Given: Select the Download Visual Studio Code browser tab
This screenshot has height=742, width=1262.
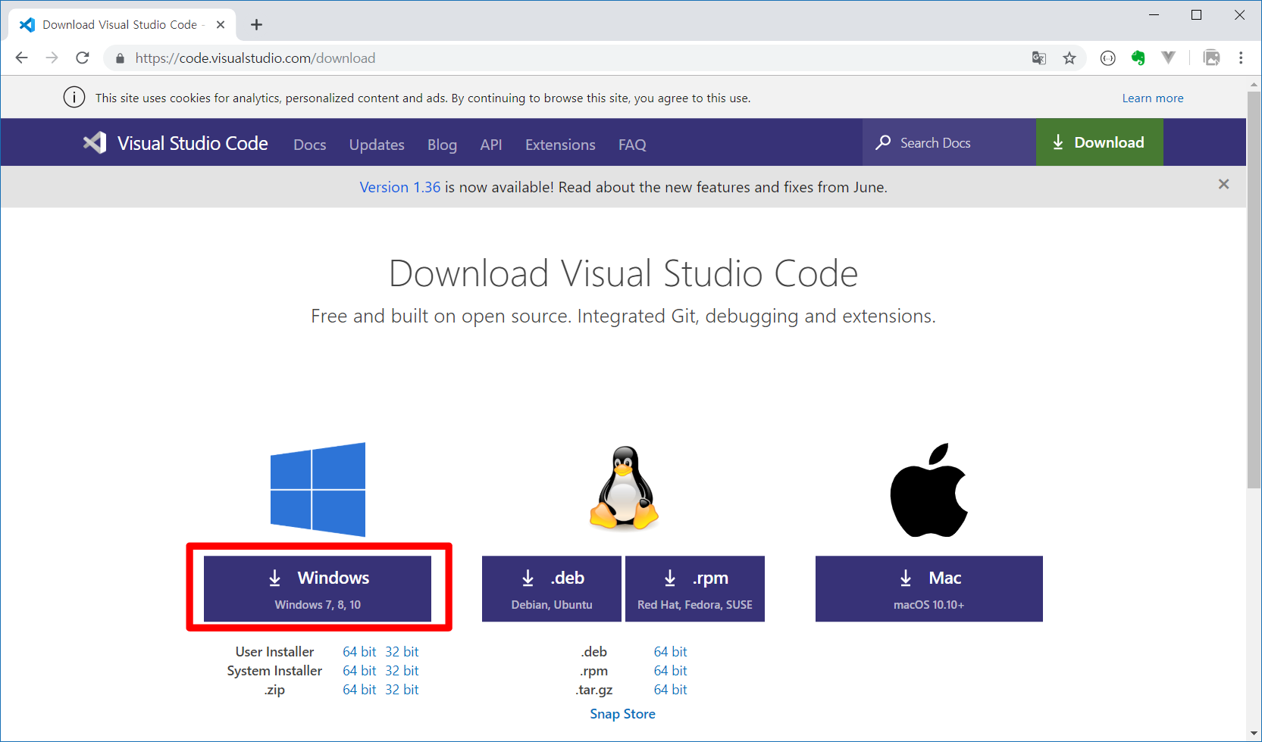Looking at the screenshot, I should click(123, 25).
